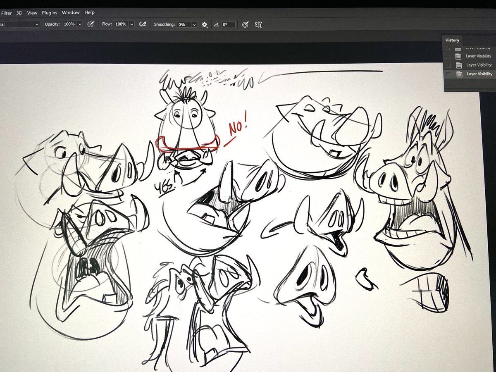The height and width of the screenshot is (372, 496).
Task: Click the Opacity value field
Action: pos(69,24)
